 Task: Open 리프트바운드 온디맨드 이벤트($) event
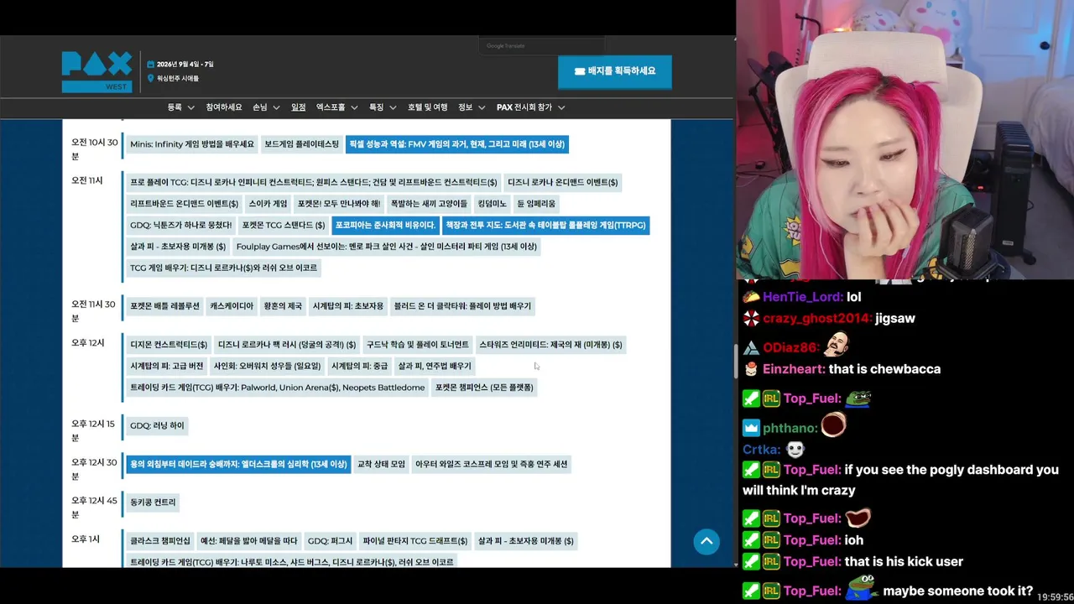(184, 204)
